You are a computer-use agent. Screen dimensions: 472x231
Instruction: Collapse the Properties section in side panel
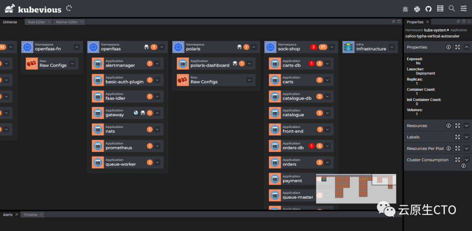[467, 47]
